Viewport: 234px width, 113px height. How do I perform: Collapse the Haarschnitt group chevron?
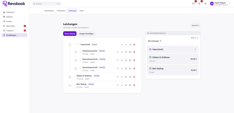[x=78, y=45]
